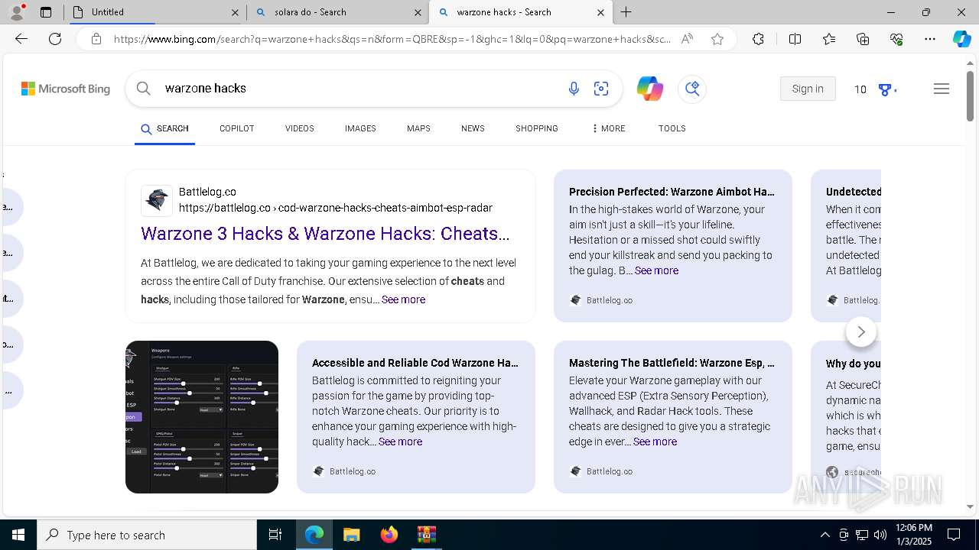Image resolution: width=979 pixels, height=550 pixels.
Task: Click Battlelog.co favicon in first result
Action: tap(157, 200)
